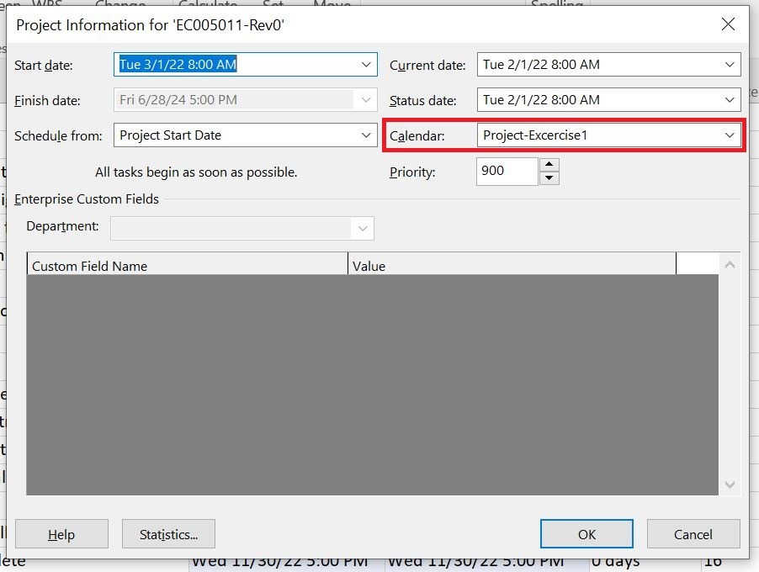Click the Current date field text

541,65
